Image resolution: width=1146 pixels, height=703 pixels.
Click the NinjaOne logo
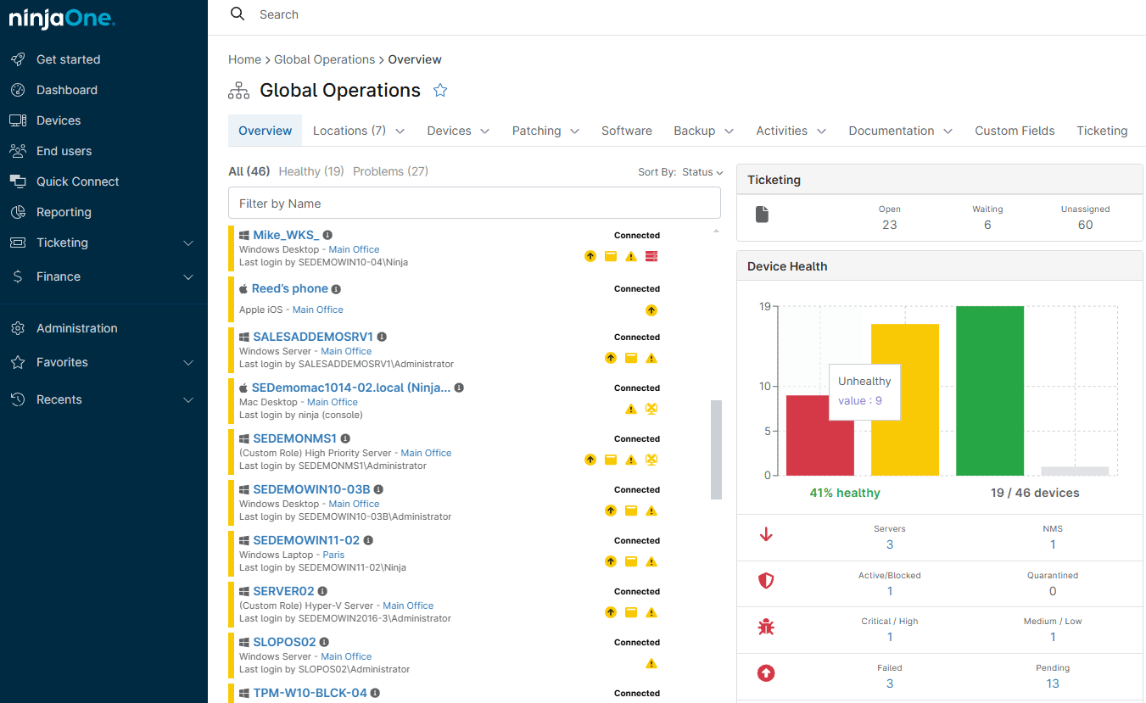click(62, 18)
